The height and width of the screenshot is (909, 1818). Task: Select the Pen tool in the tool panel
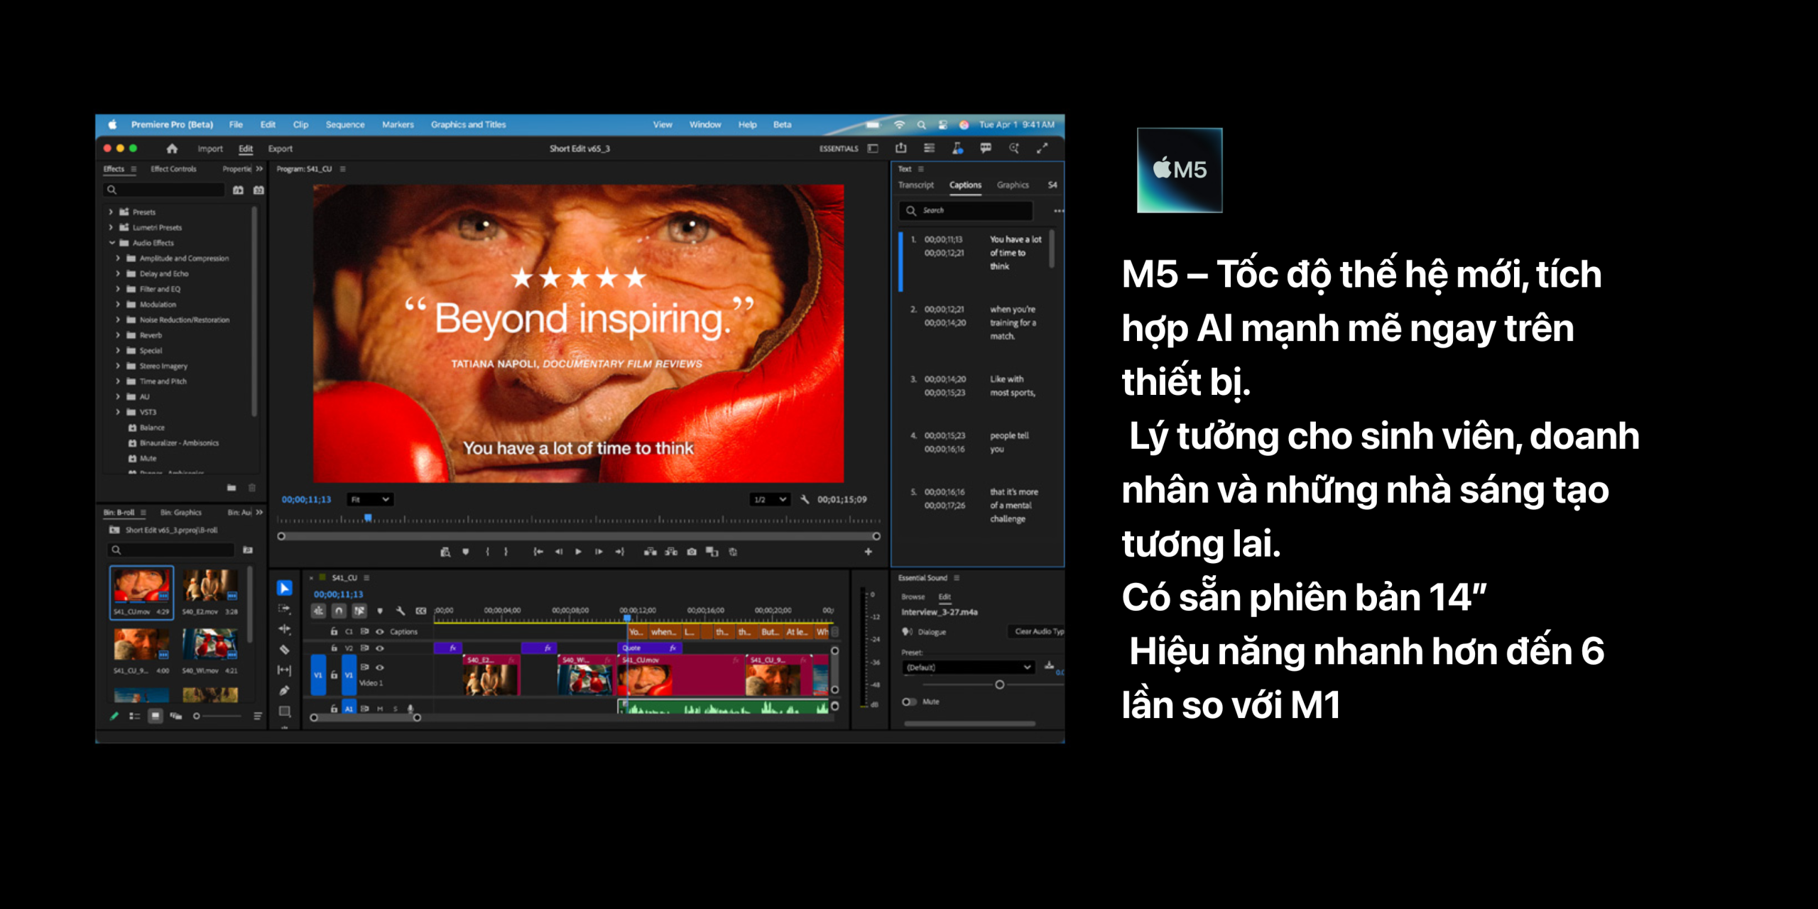coord(284,690)
